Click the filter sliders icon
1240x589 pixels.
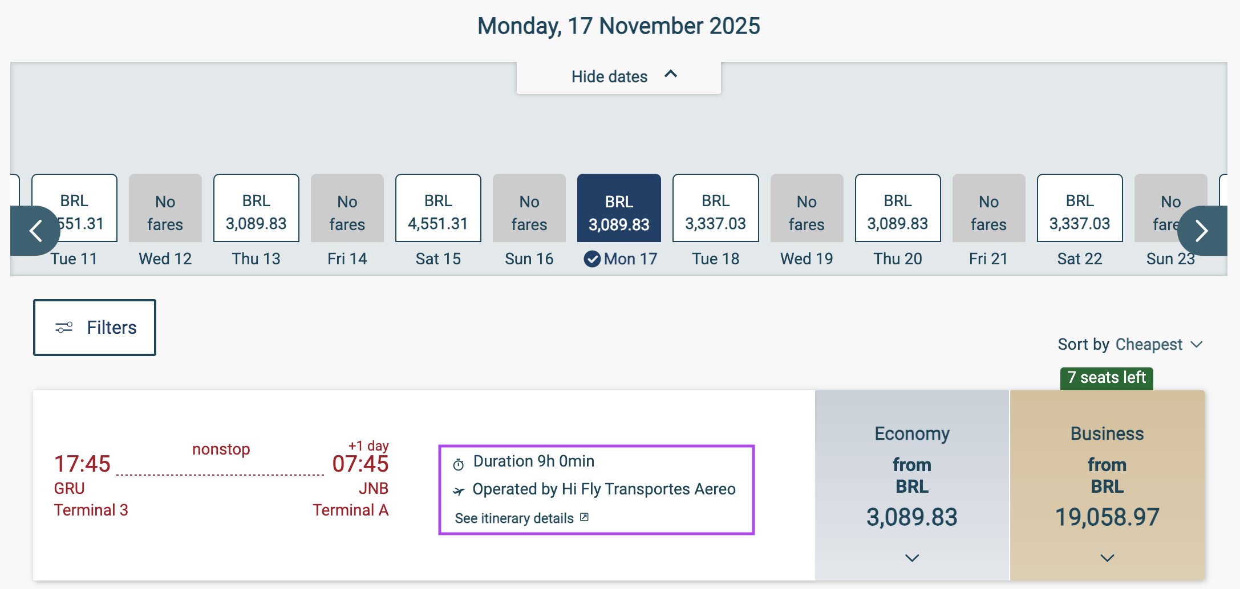coord(64,328)
